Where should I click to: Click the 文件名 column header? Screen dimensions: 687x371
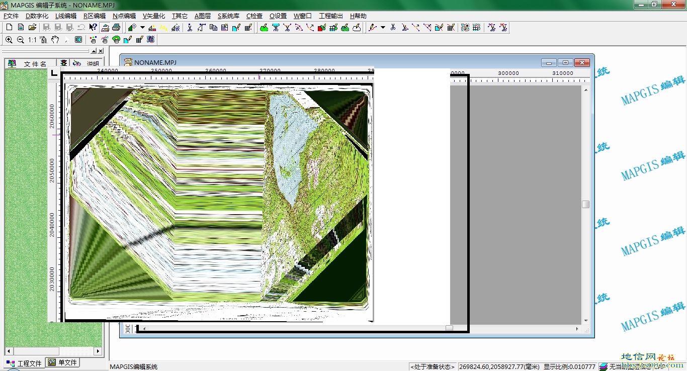(31, 63)
